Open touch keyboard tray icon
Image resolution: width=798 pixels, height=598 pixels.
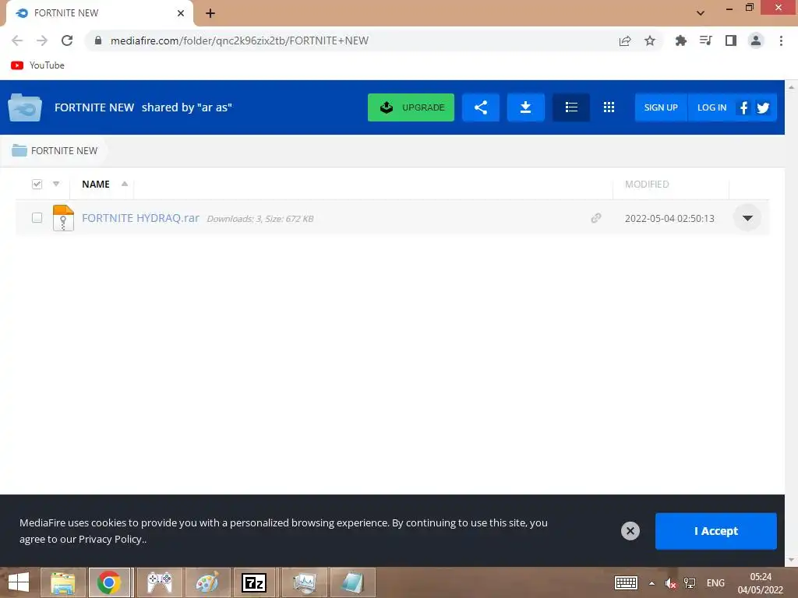click(x=626, y=583)
